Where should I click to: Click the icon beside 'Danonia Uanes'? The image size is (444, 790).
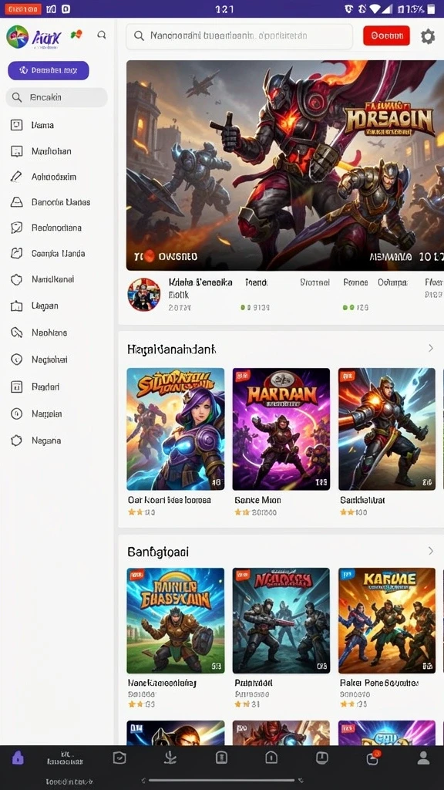pyautogui.click(x=17, y=202)
